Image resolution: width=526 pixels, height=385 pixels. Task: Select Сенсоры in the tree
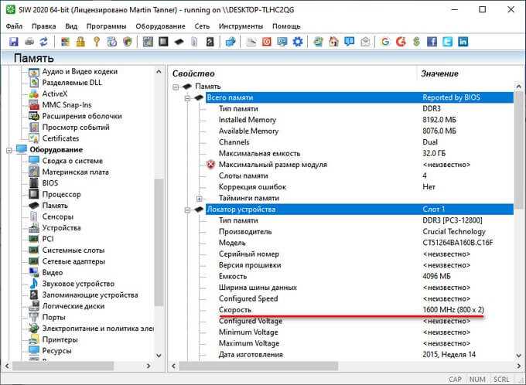point(58,216)
